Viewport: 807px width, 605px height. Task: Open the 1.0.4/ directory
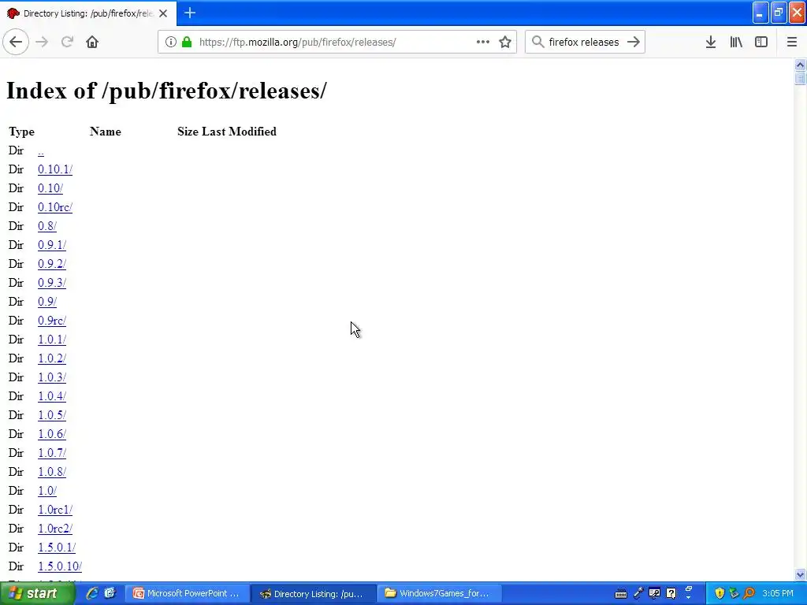pyautogui.click(x=52, y=396)
